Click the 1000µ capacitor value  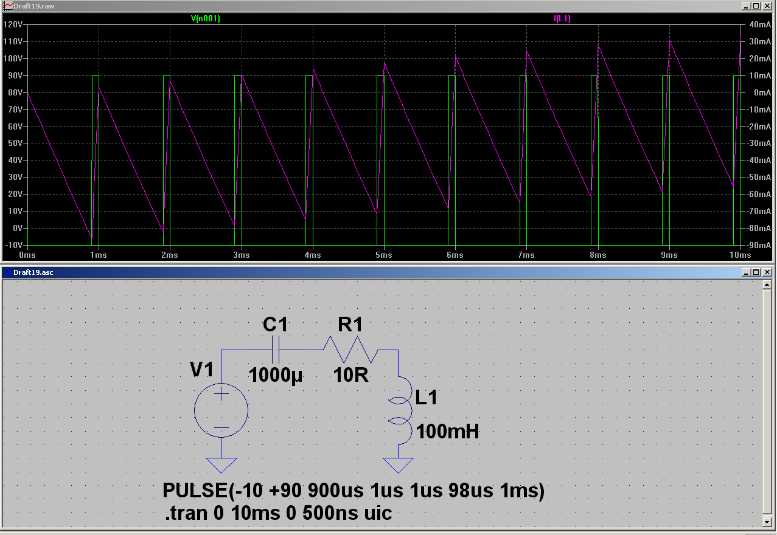click(276, 375)
